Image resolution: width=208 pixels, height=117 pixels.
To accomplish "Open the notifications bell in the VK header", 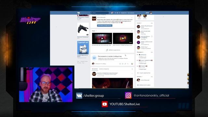I will pyautogui.click(x=112, y=13).
